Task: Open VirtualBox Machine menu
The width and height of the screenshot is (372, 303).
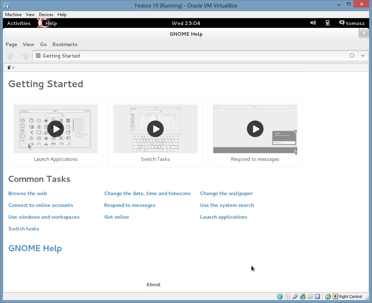Action: [x=13, y=14]
